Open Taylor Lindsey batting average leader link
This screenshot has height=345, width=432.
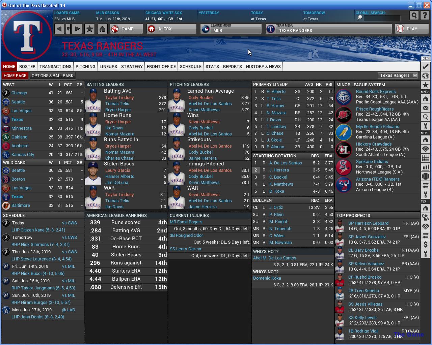pos(119,98)
